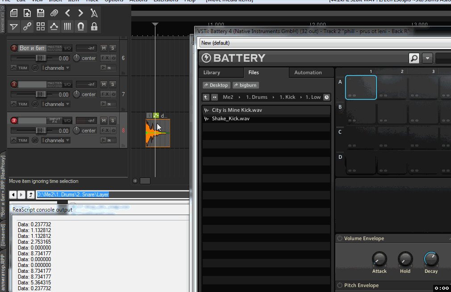Select City is Mine Kick.wav file
This screenshot has height=292, width=451.
click(266, 110)
